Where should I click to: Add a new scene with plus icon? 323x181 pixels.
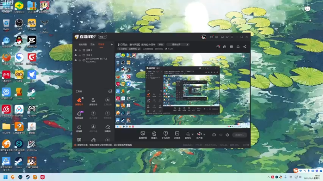click(112, 44)
